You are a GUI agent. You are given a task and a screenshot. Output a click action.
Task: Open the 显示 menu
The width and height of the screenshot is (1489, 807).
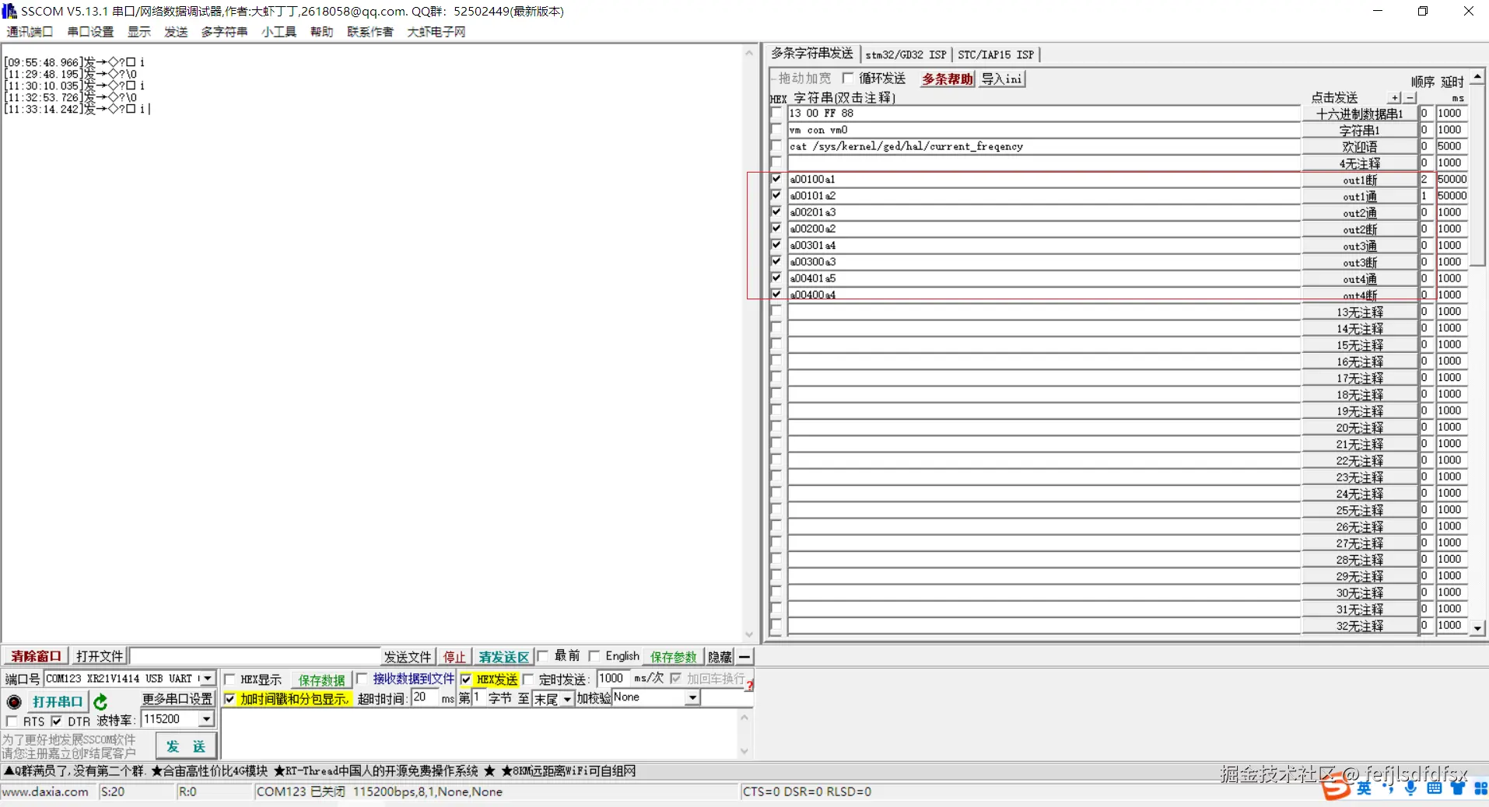[x=139, y=32]
